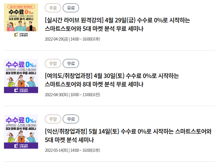Click the 2022-04-30(토) 10:00 schedule text

click(73, 95)
